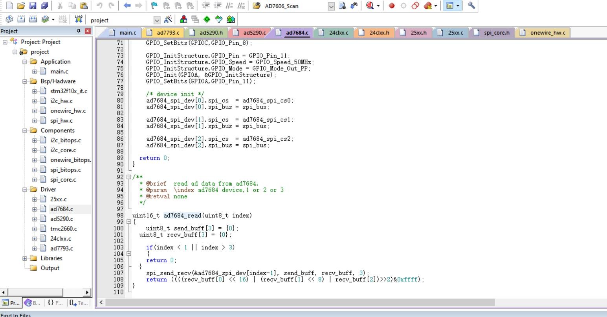Toggle auto-hide pin on the Project panel
Image resolution: width=607 pixels, height=317 pixels.
coord(79,31)
